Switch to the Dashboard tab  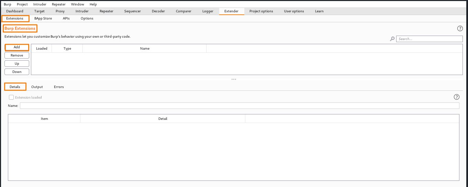(15, 11)
